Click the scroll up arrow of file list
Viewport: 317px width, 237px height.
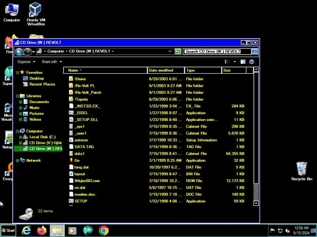pyautogui.click(x=256, y=70)
